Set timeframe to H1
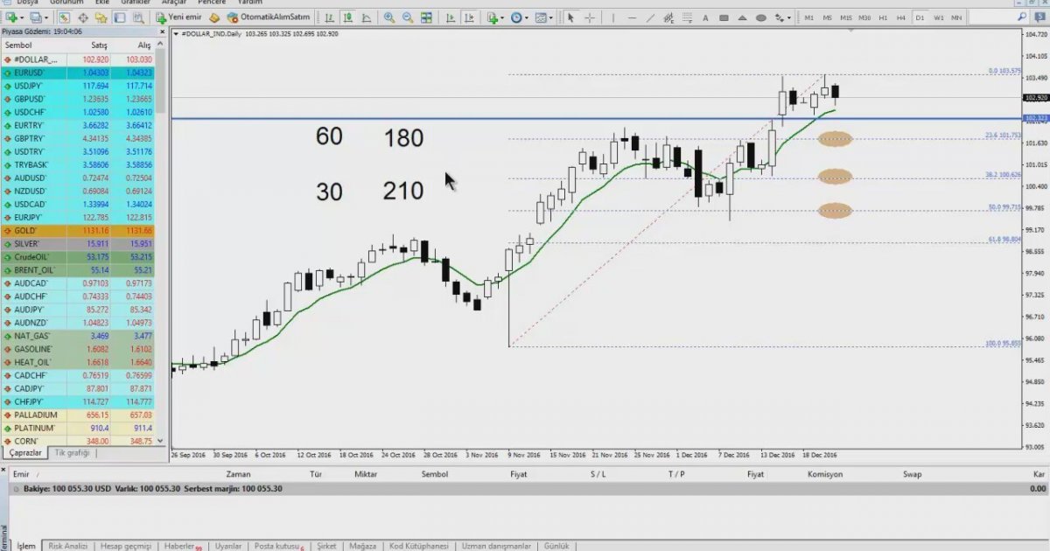This screenshot has width=1050, height=551. pyautogui.click(x=883, y=17)
